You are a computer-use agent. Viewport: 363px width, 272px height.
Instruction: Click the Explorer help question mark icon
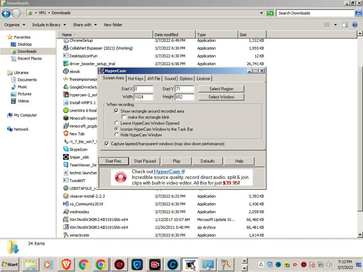[x=354, y=25]
